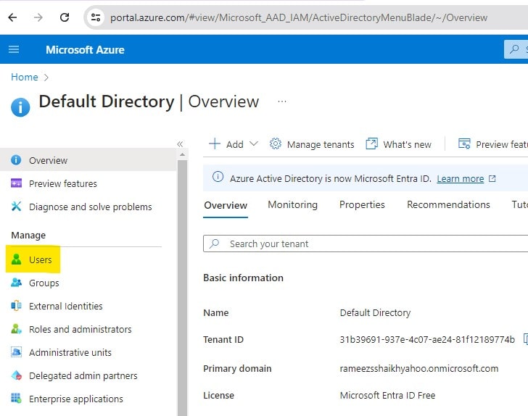This screenshot has height=416, width=528.
Task: Select Overview in the left menu
Action: (88, 160)
